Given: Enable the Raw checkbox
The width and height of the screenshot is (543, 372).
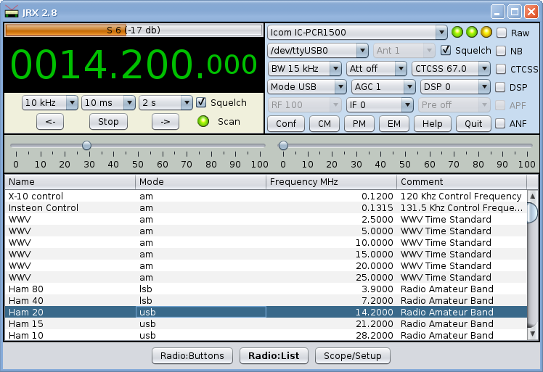Looking at the screenshot, I should 501,33.
